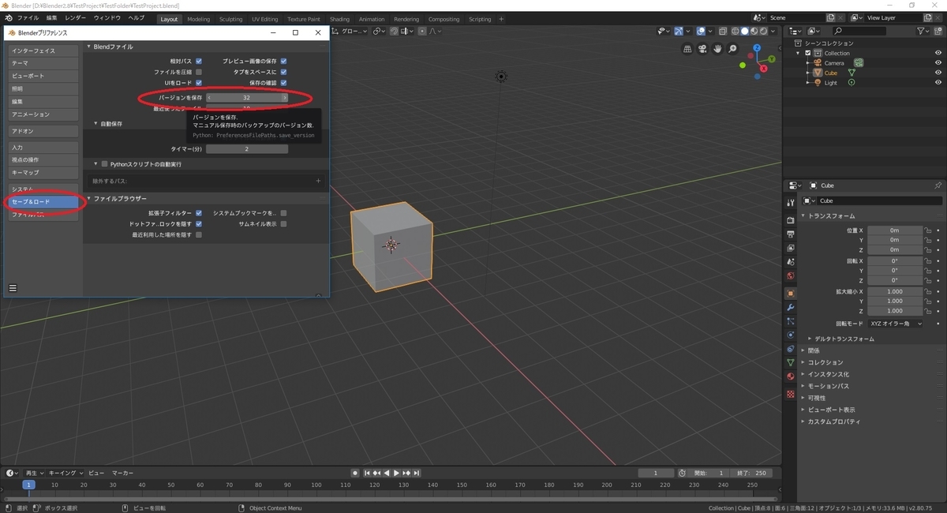The height and width of the screenshot is (513, 947).
Task: Open the 回転モード dropdown showing XYZ オイラー角
Action: point(896,324)
